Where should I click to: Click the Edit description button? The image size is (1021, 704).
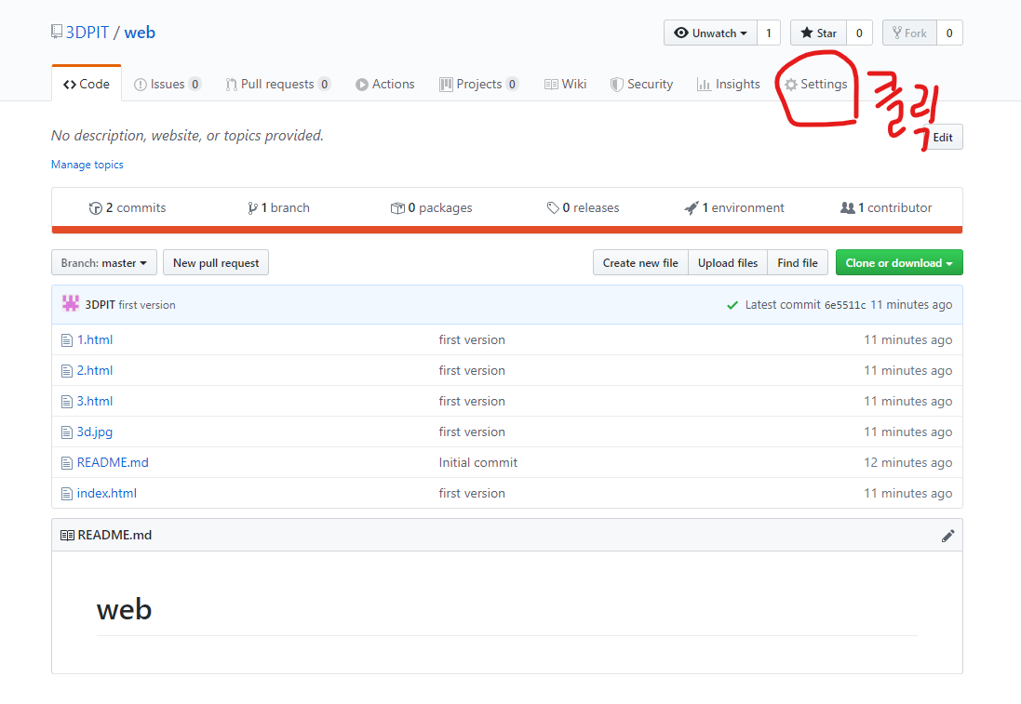click(942, 138)
